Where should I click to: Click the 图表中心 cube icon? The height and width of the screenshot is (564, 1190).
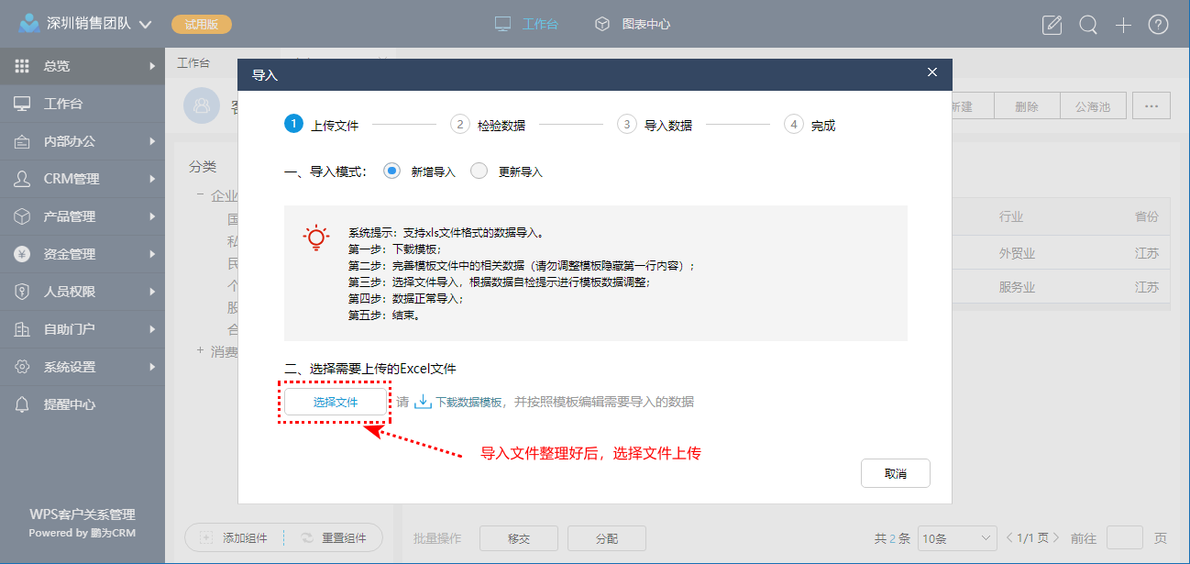[602, 24]
